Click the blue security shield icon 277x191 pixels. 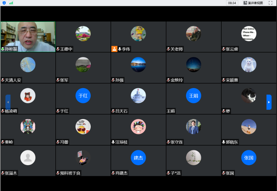pyautogui.click(x=4, y=3)
